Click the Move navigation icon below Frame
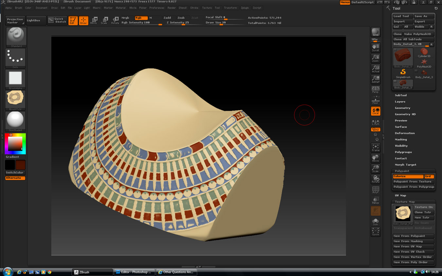The width and height of the screenshot is (442, 276). tap(376, 158)
